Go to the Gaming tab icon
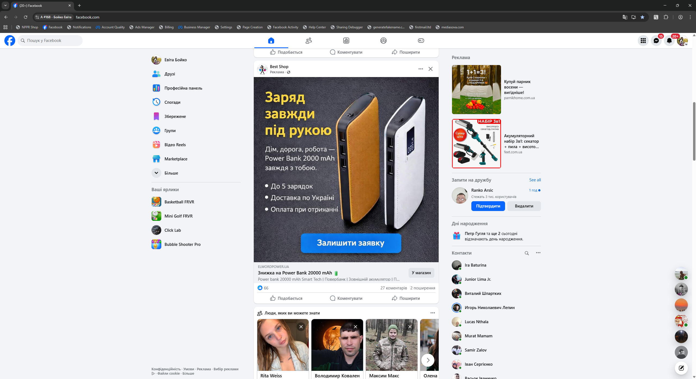696x379 pixels. [421, 41]
